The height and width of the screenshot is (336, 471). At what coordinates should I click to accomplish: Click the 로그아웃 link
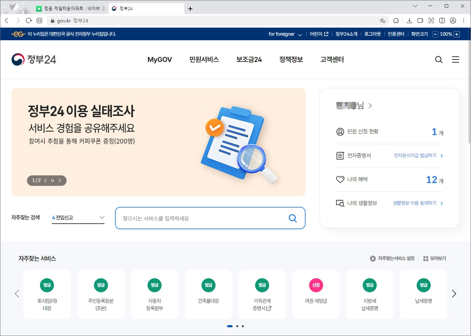click(372, 34)
